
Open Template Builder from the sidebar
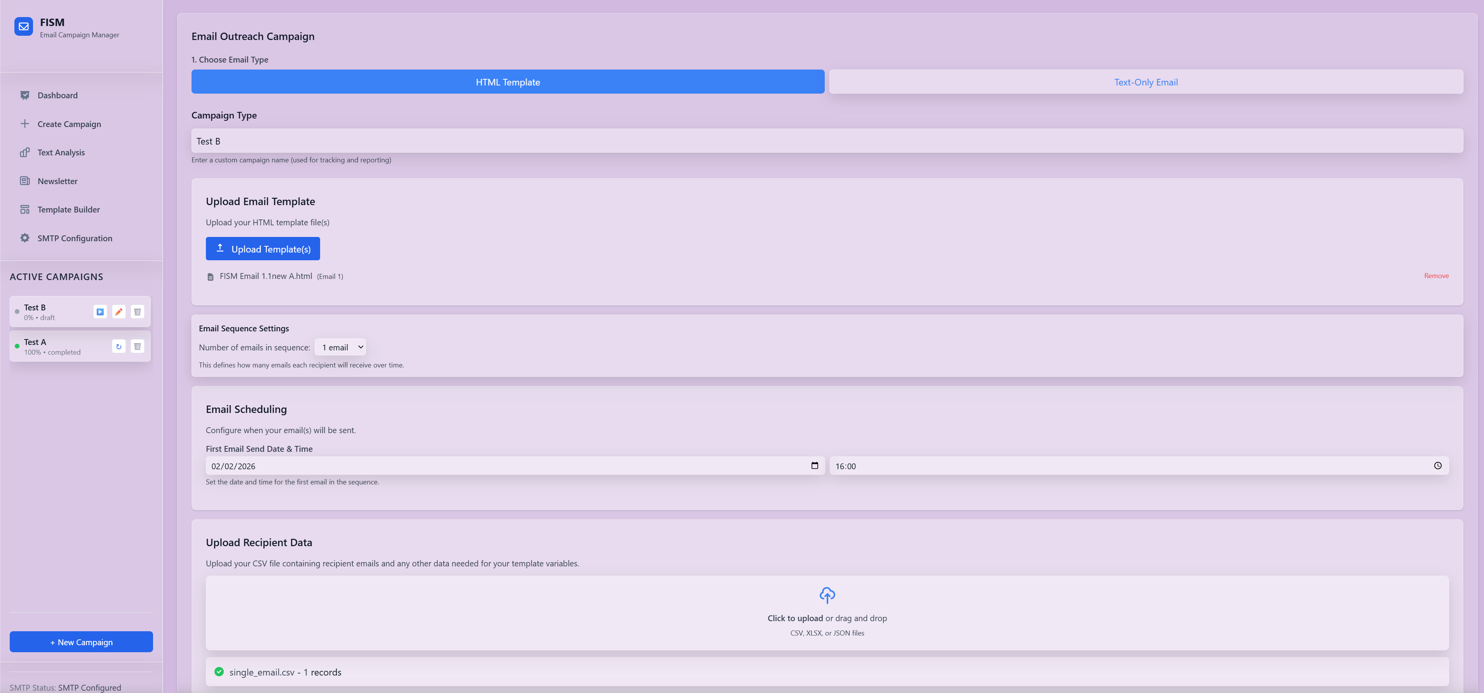coord(68,209)
